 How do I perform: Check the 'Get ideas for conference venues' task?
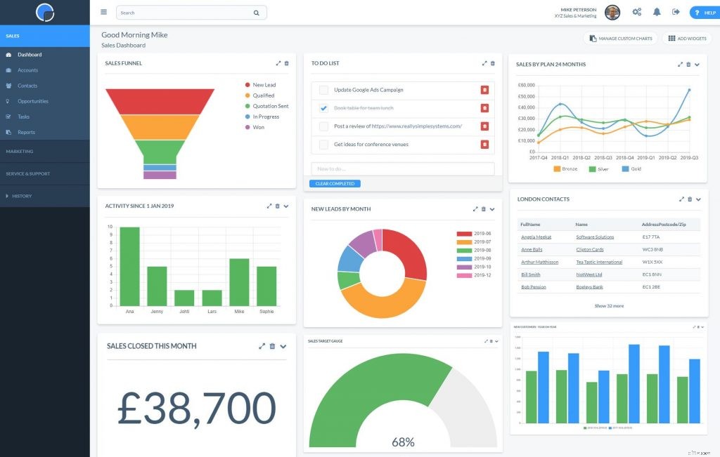[324, 143]
